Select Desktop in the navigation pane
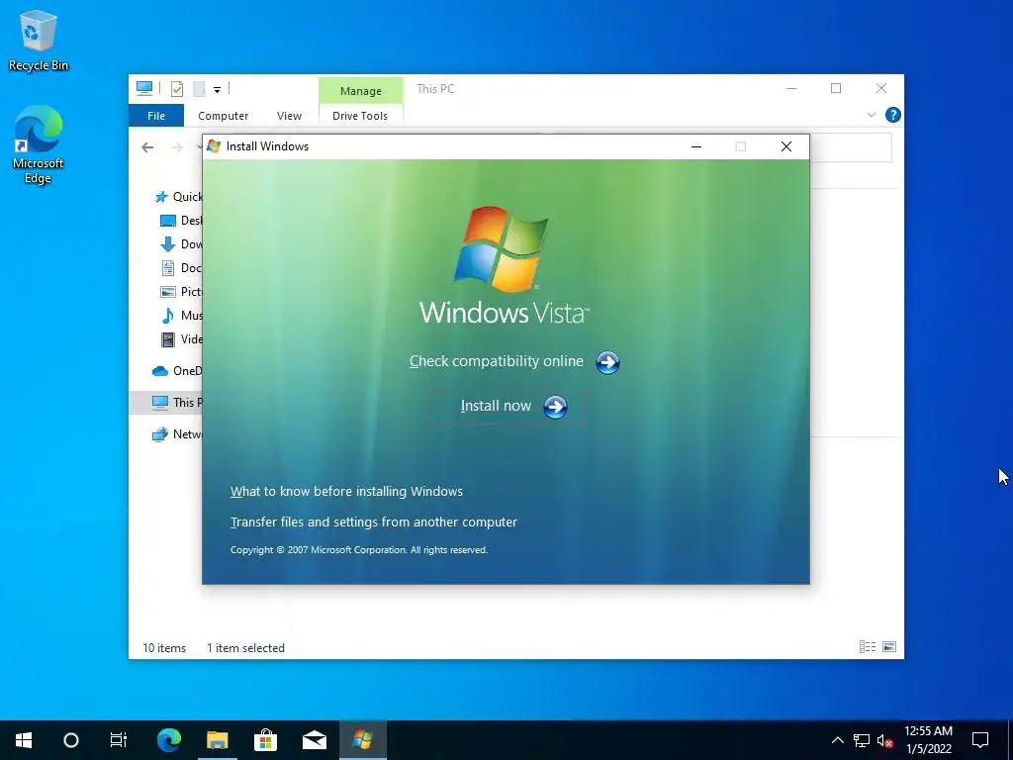This screenshot has width=1013, height=760. 182,221
